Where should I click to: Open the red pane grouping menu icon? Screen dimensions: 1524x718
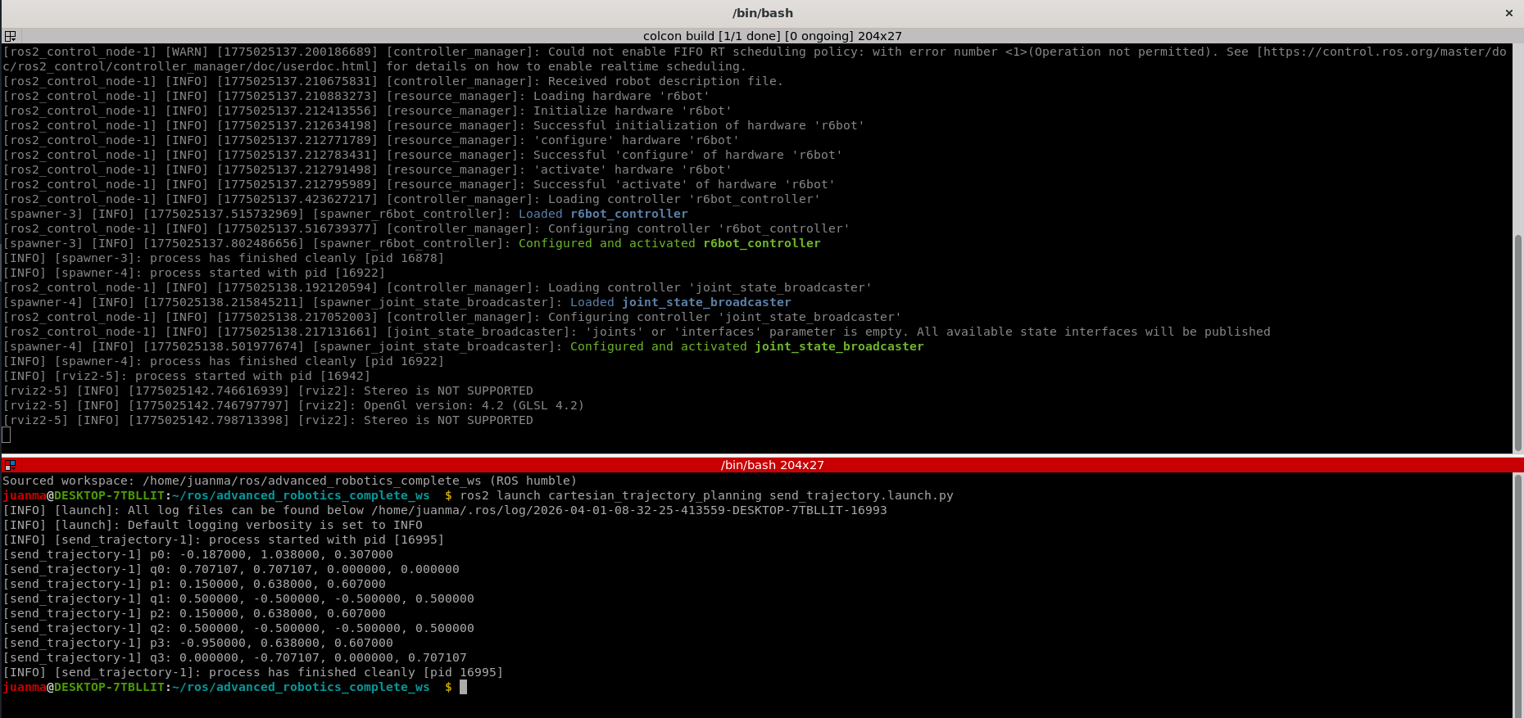10,465
